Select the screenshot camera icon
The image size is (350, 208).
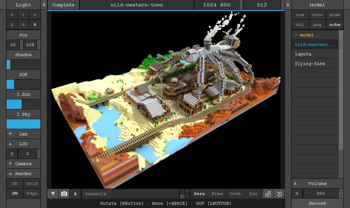pos(64,194)
